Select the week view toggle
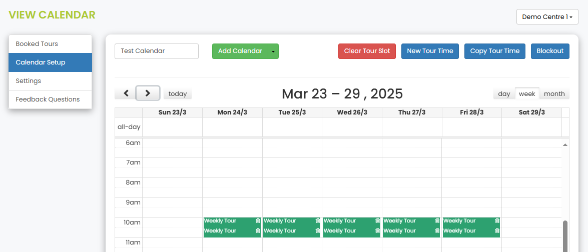The height and width of the screenshot is (252, 588). pos(527,93)
